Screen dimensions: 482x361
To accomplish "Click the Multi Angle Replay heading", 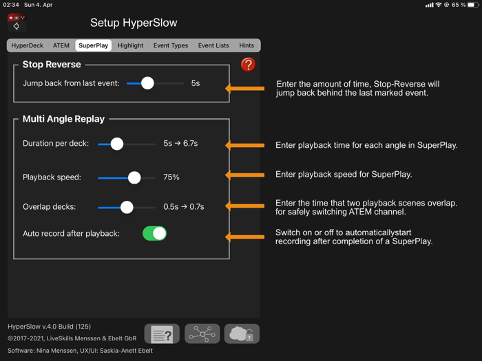I will point(63,119).
